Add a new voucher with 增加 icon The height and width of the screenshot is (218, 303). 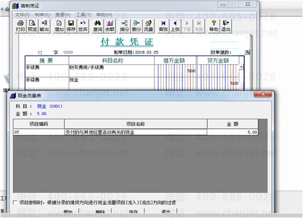tap(59, 26)
